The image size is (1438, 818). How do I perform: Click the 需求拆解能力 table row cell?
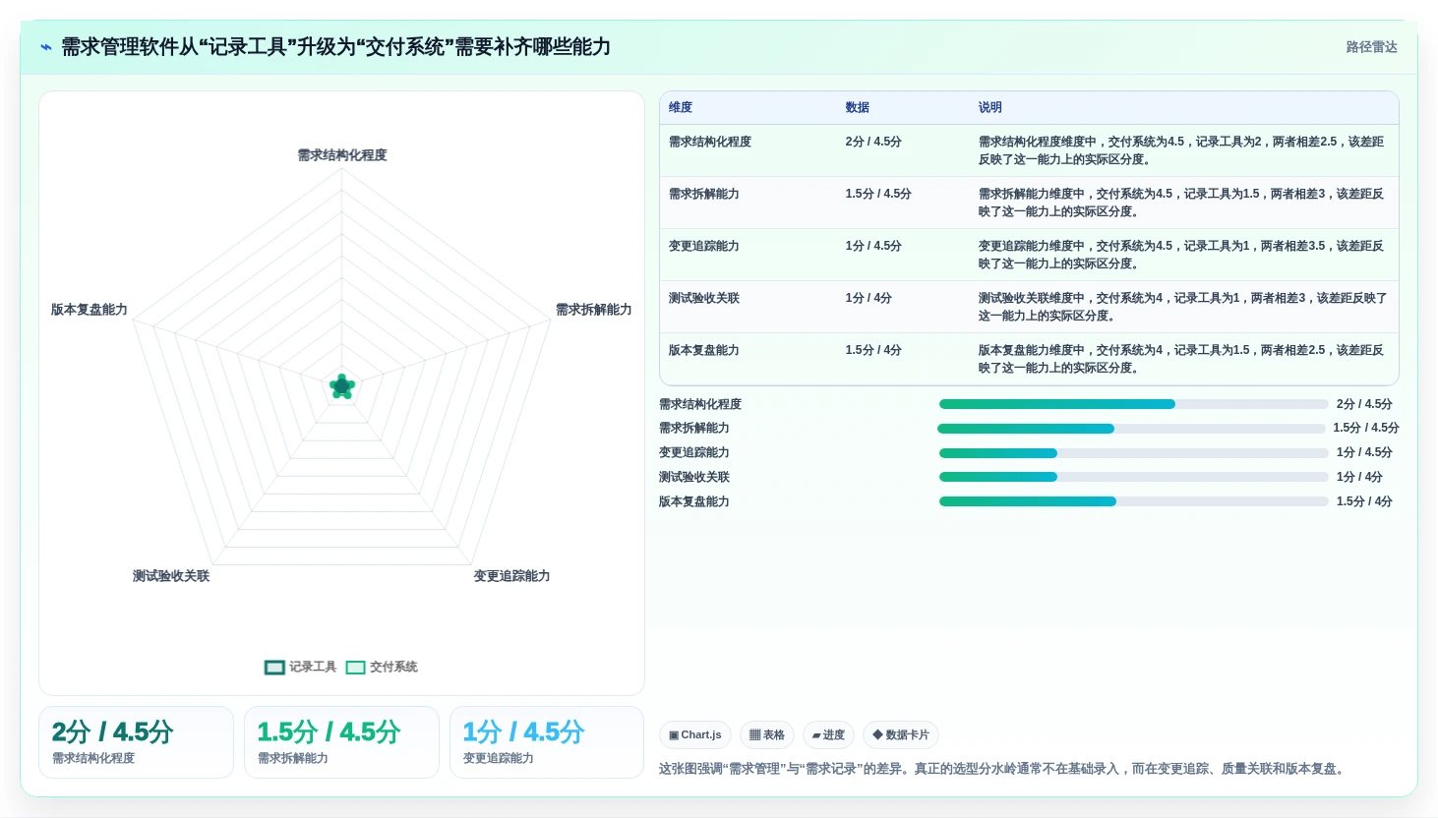click(704, 194)
